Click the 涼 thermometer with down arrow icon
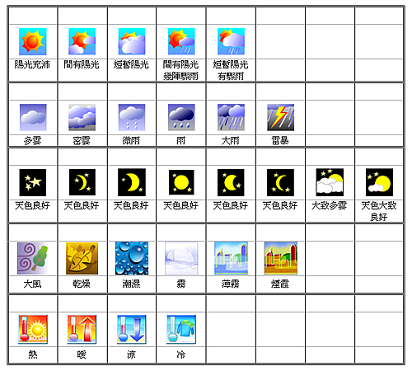The width and height of the screenshot is (412, 371). point(132,330)
